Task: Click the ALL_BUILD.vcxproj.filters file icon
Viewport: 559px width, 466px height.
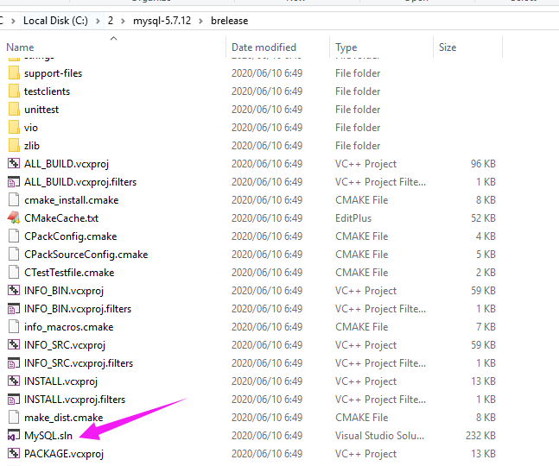Action: coord(14,182)
